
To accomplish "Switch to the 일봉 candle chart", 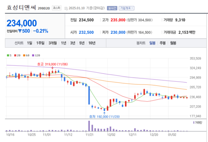I will coord(152,43).
